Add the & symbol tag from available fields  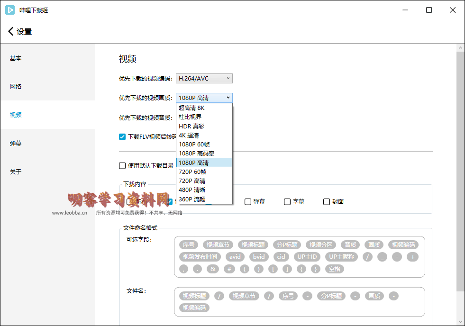point(213,269)
